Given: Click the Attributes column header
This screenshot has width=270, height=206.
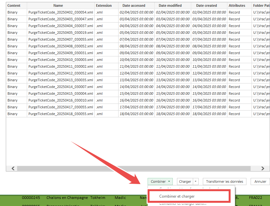Looking at the screenshot, I should [x=237, y=5].
